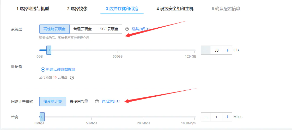Viewport: 292px width, 130px height.
Task: Increase system disk size with plus button
Action: pyautogui.click(x=227, y=50)
